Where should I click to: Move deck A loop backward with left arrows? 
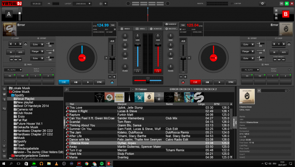(11, 59)
